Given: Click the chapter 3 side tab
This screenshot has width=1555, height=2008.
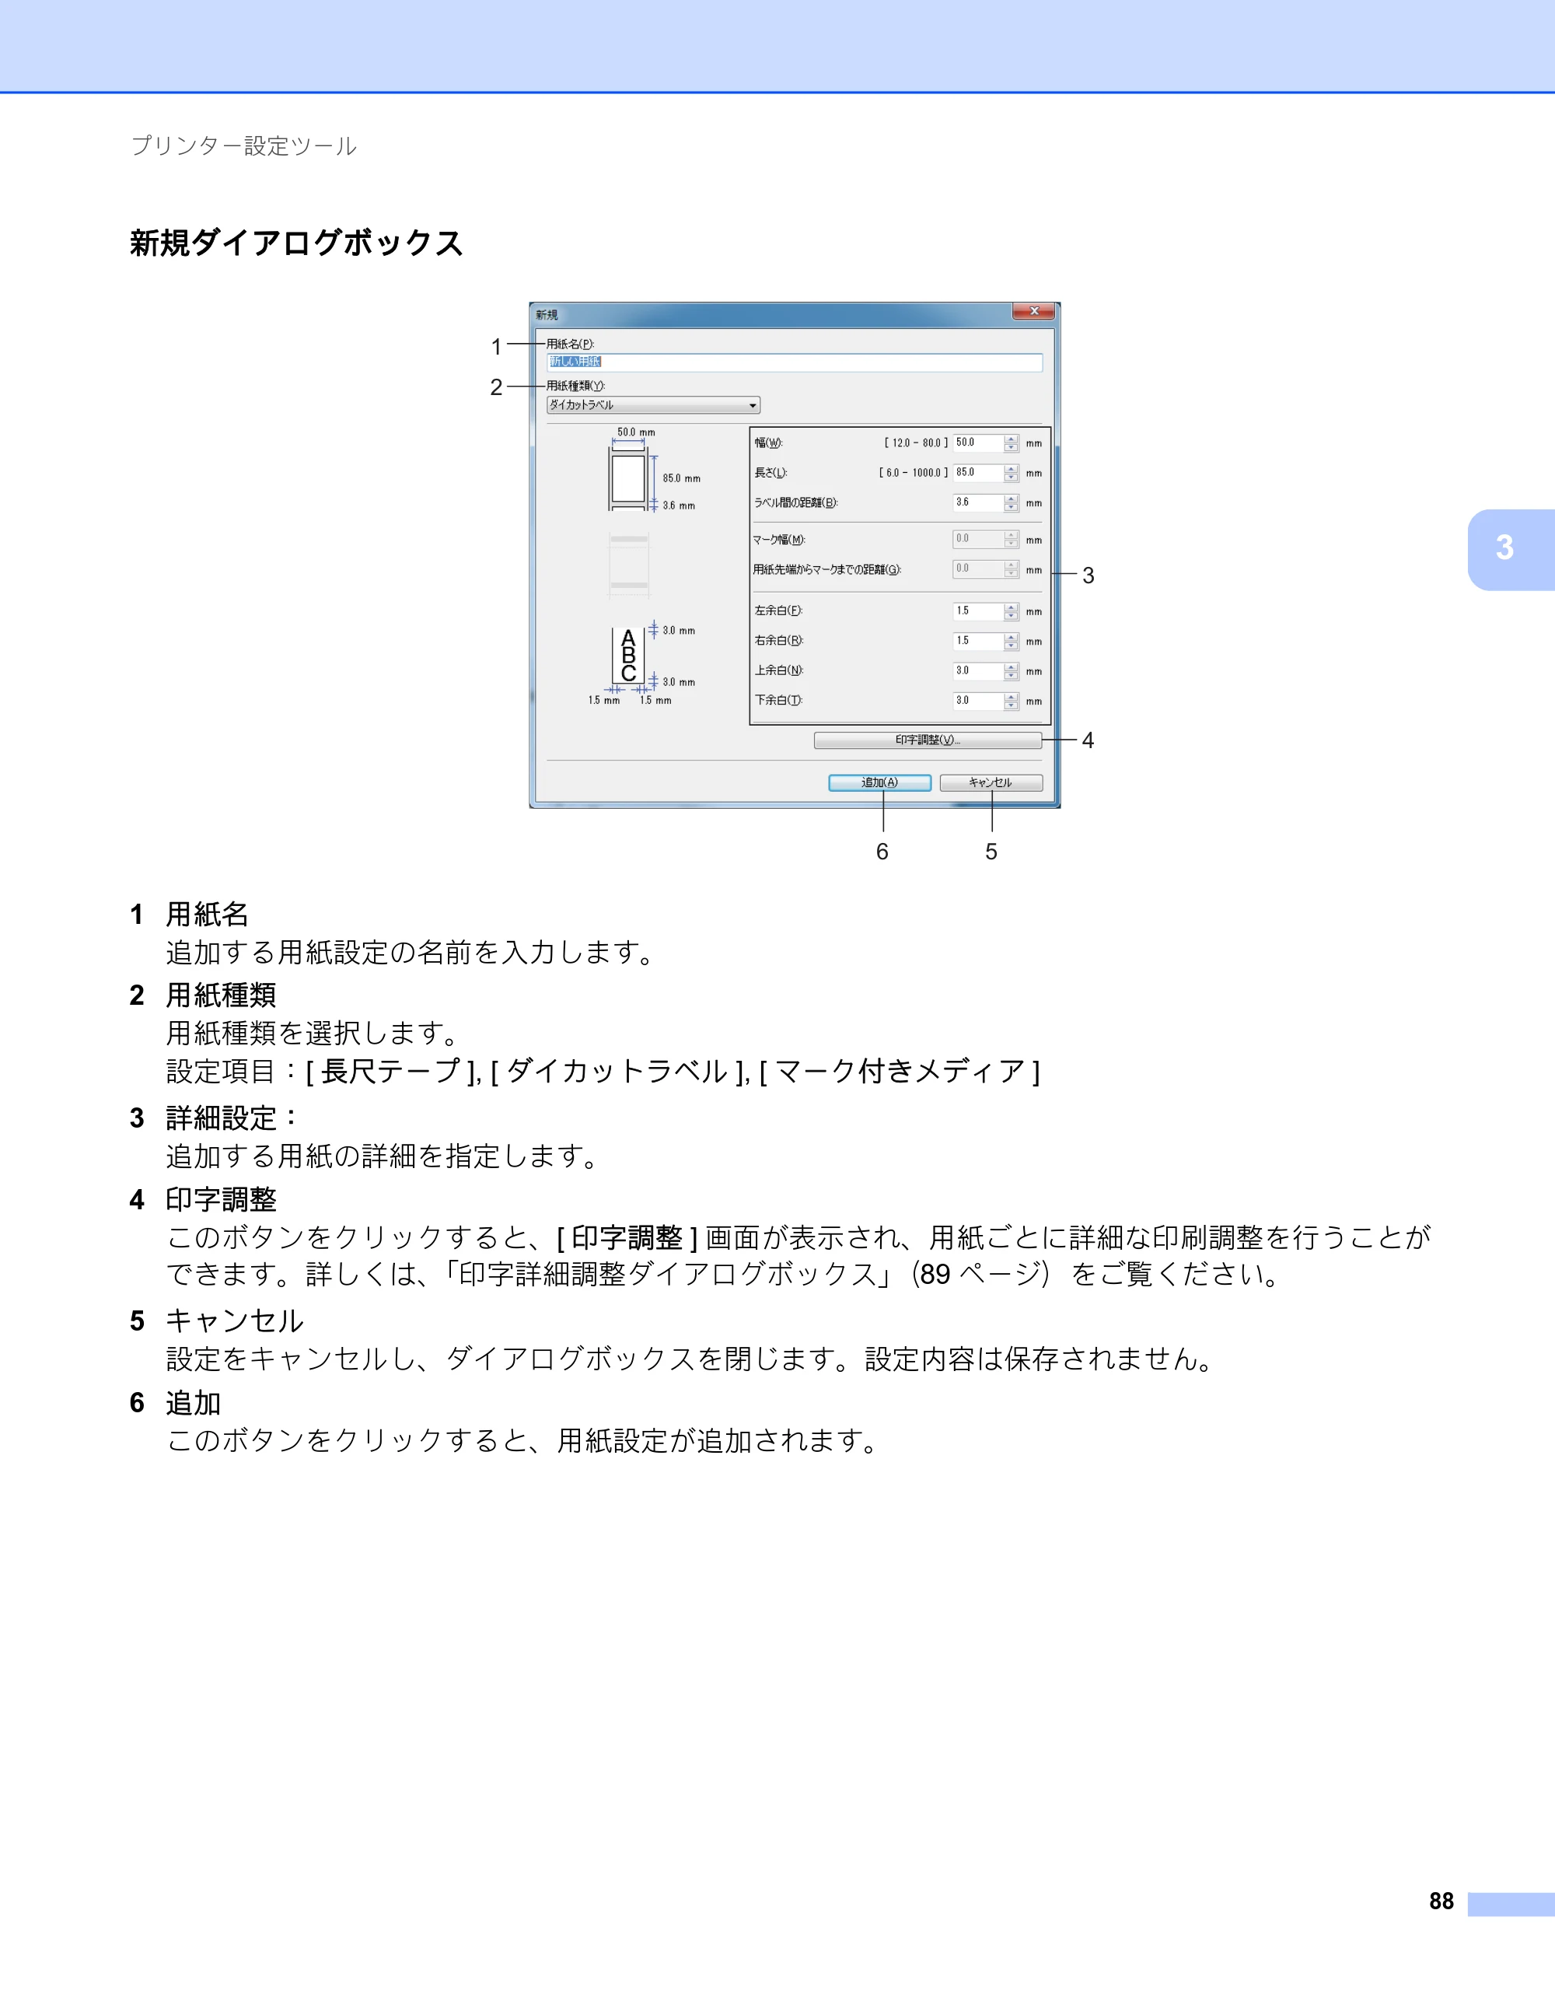Looking at the screenshot, I should coord(1510,549).
